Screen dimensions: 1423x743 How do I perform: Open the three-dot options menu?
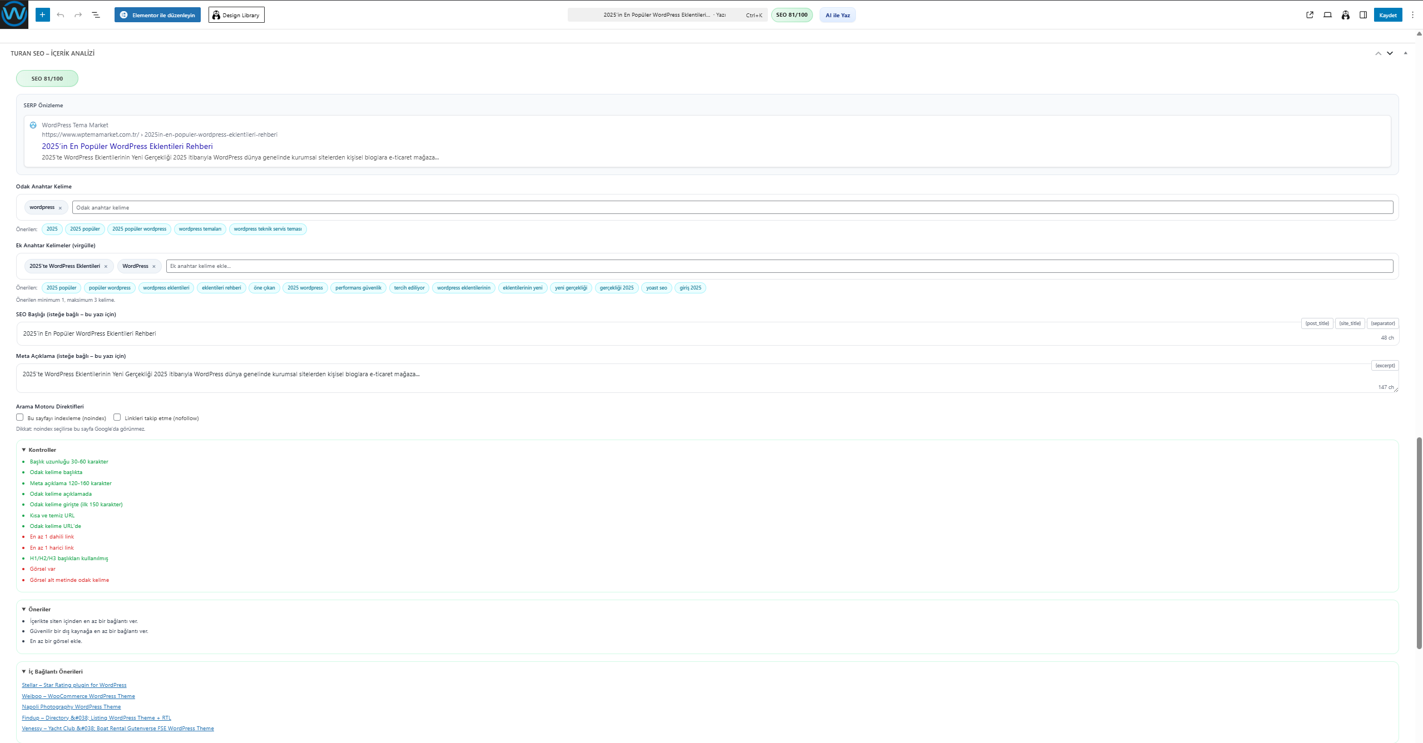[x=1412, y=15]
